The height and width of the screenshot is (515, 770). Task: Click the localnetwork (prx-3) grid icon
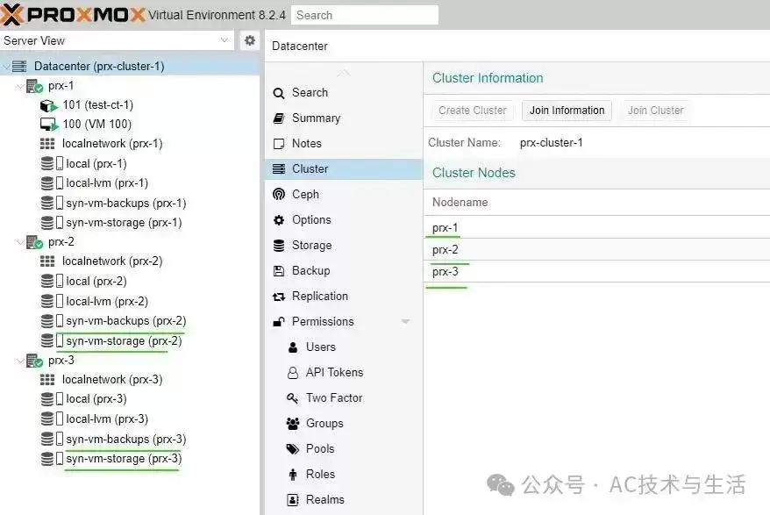click(47, 379)
